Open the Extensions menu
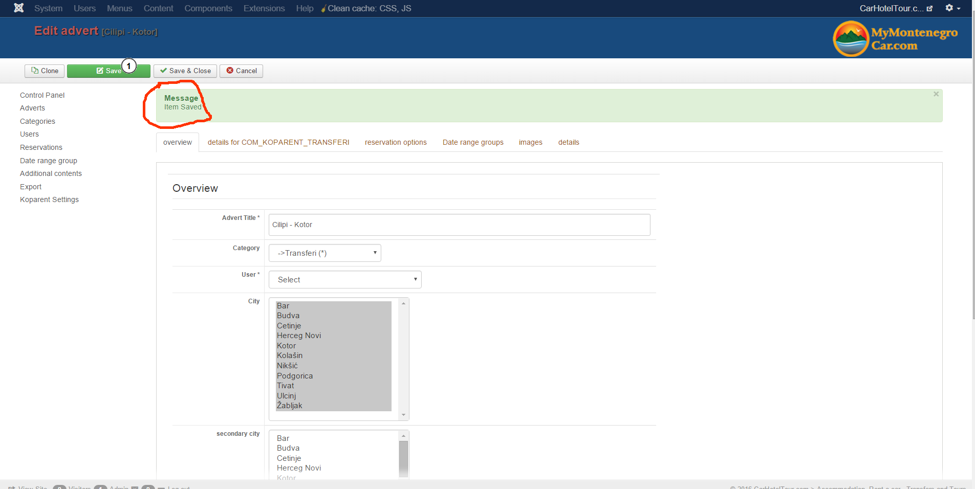This screenshot has width=975, height=489. [264, 8]
